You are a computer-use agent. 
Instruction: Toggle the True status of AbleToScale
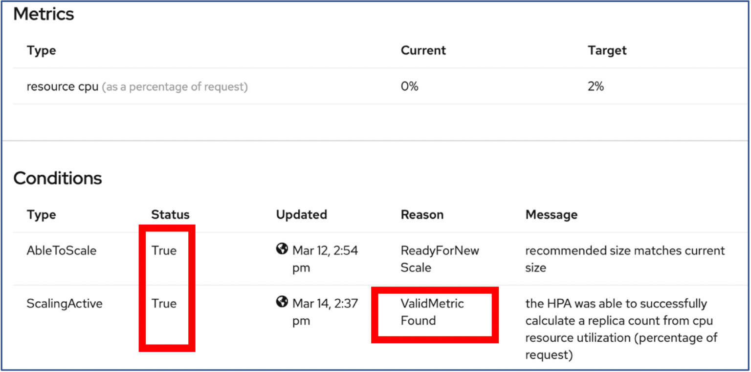(x=165, y=250)
